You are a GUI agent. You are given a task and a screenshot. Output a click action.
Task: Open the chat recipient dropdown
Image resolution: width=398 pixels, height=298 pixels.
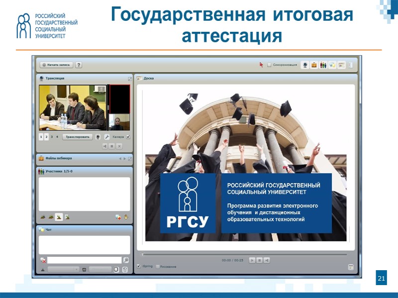point(64,269)
